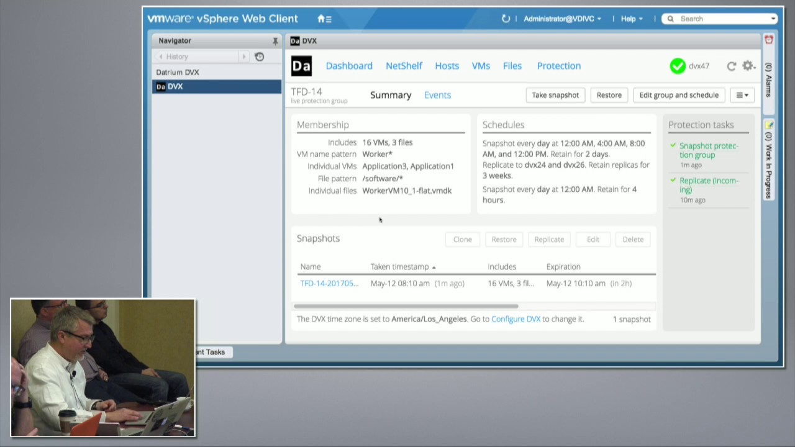Select DVX item in Navigator
This screenshot has width=795, height=447.
(x=217, y=86)
